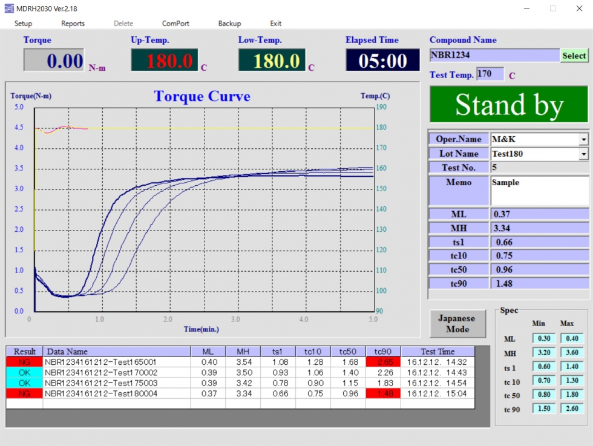Image resolution: width=593 pixels, height=446 pixels.
Task: Open the Backup menu
Action: pos(229,24)
